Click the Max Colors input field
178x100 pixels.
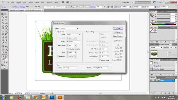click(x=71, y=45)
